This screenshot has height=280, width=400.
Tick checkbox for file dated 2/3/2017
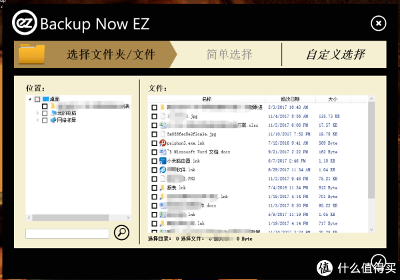tap(155, 107)
